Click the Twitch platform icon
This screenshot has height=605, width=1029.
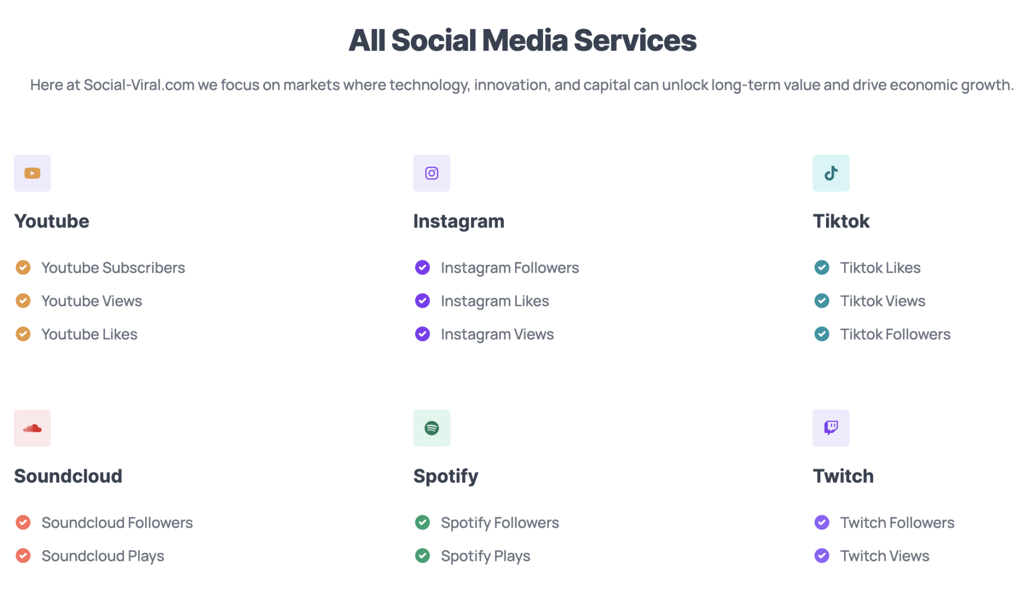click(x=830, y=428)
